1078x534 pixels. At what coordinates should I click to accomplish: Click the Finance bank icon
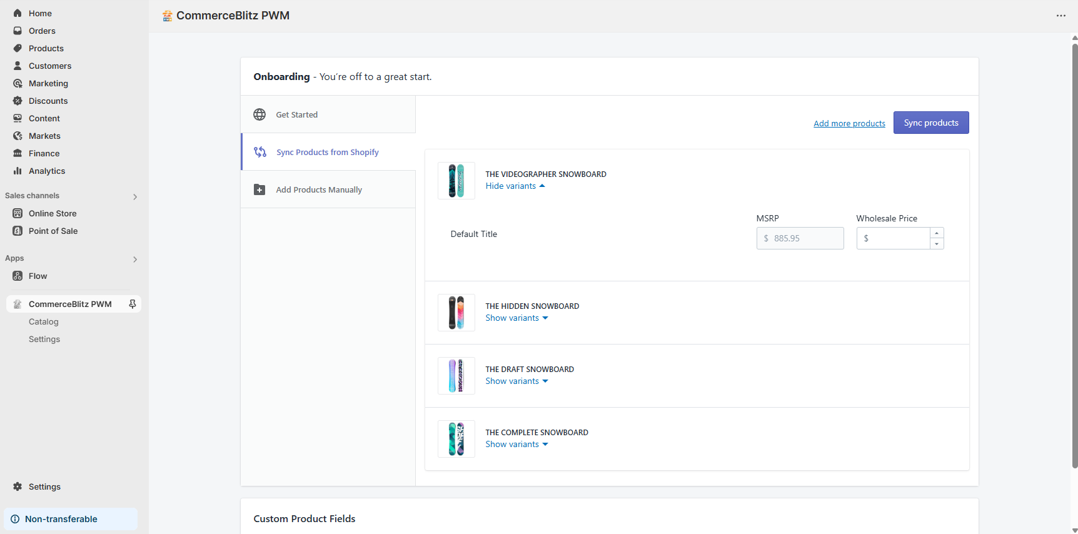(18, 153)
